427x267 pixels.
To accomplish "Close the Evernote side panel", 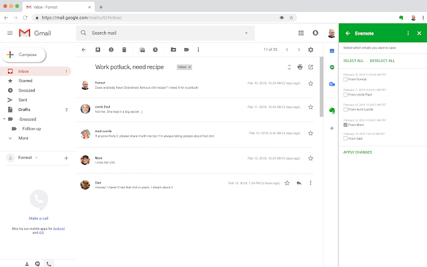I will pos(420,33).
